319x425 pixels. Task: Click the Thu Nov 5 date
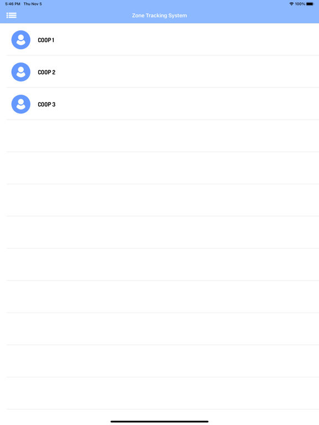pos(33,4)
